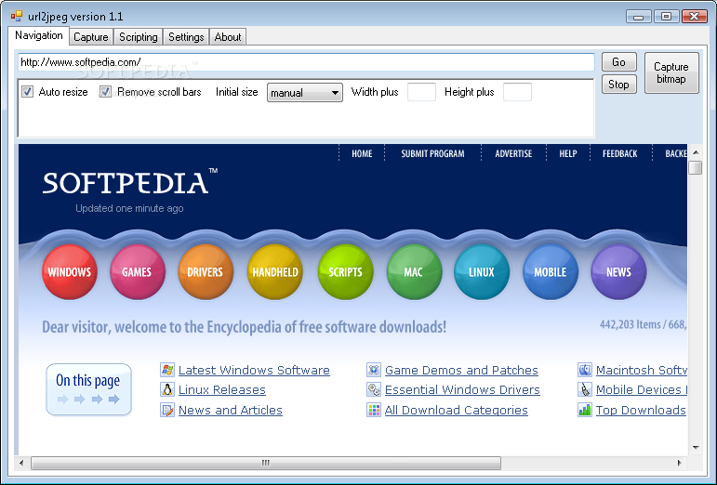Click the Windows flag icon beside Latest Windows Software
Screen dimensions: 717x485
tap(167, 370)
